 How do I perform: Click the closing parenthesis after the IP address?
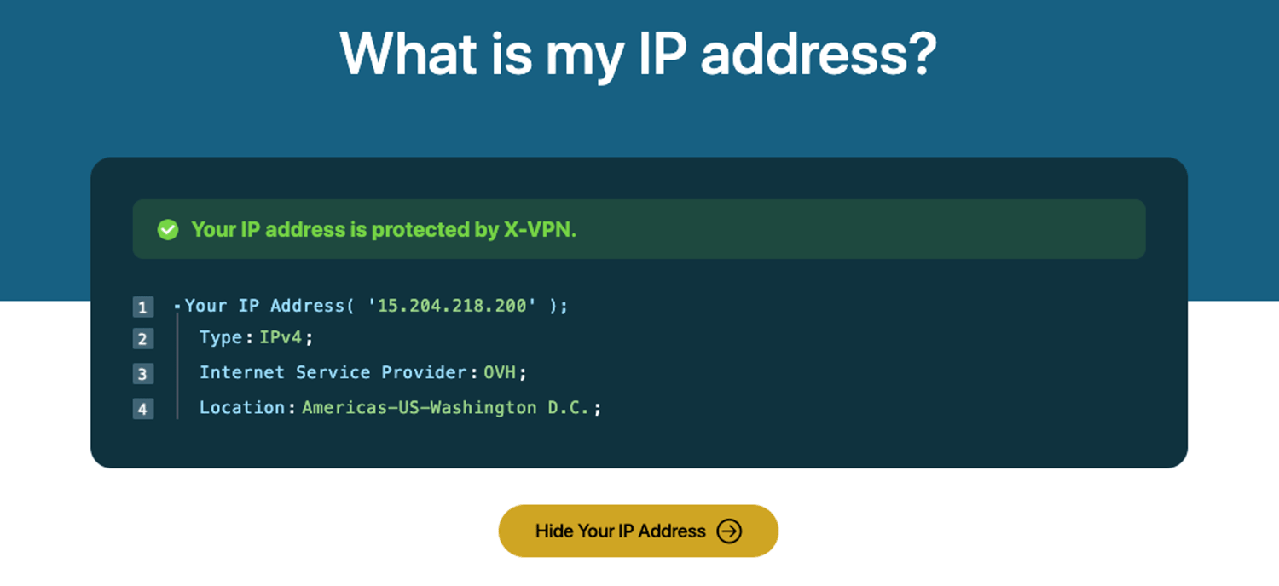[554, 306]
